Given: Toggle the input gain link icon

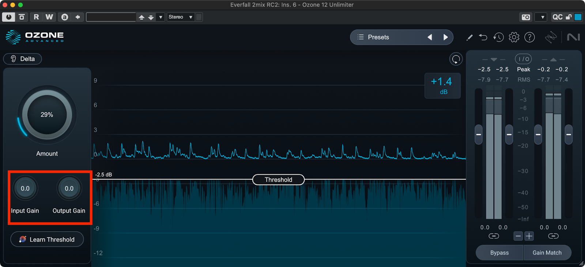Looking at the screenshot, I should (x=494, y=236).
